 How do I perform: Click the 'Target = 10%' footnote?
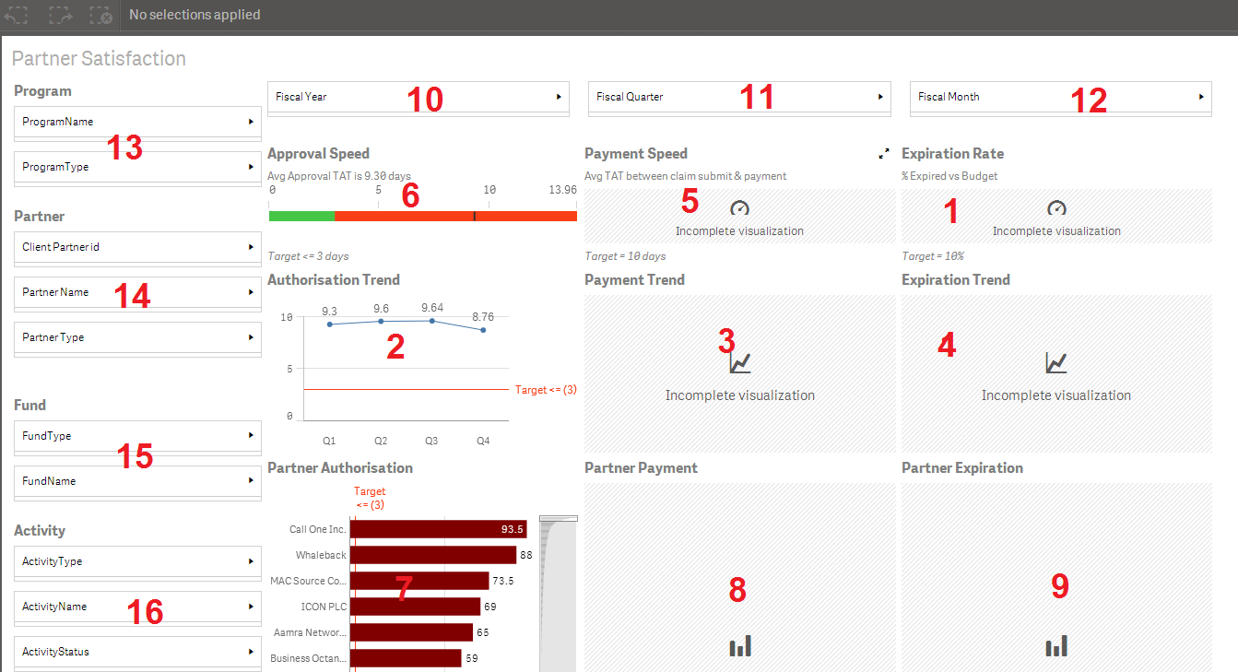(933, 256)
